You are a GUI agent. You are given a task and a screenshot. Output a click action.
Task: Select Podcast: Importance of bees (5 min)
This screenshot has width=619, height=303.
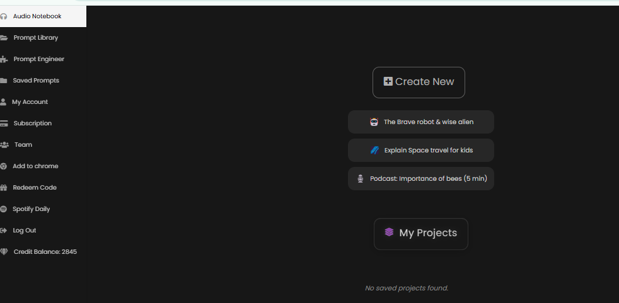click(x=421, y=179)
